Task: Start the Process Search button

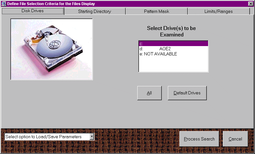Action: point(199,139)
